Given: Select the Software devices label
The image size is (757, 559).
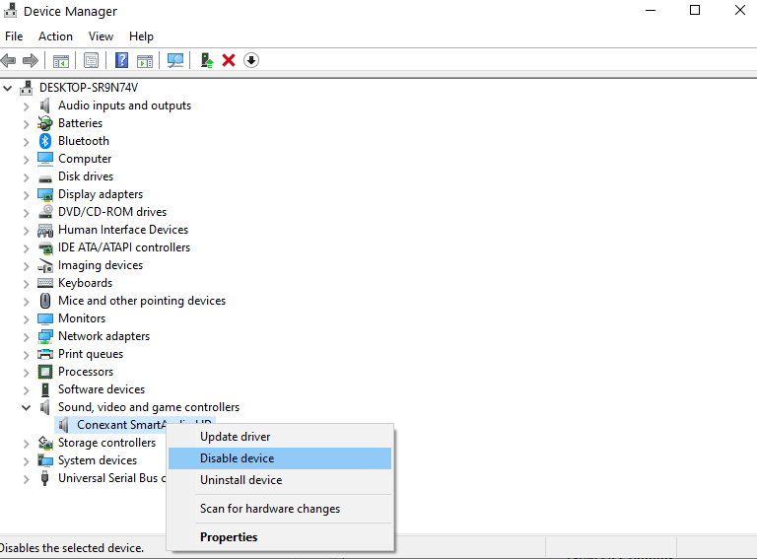Looking at the screenshot, I should coord(102,389).
